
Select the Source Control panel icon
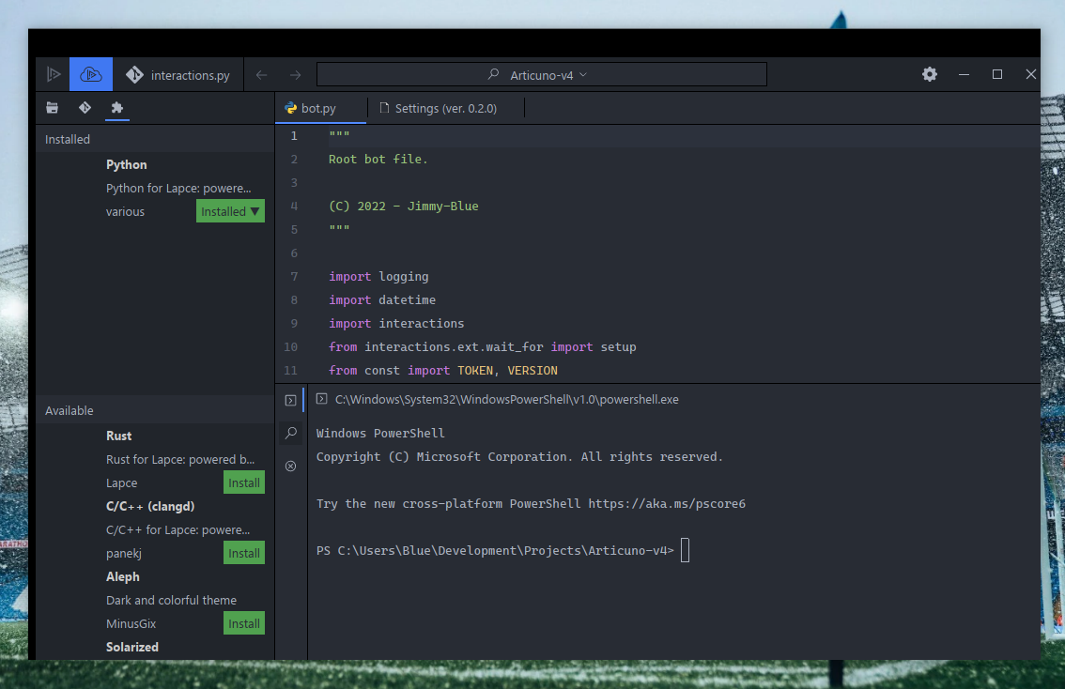pyautogui.click(x=84, y=108)
